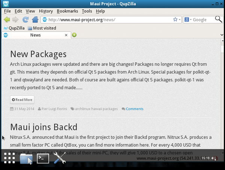Viewport: 225px width, 170px height.
Task: Close the News tab
Action: (x=66, y=35)
